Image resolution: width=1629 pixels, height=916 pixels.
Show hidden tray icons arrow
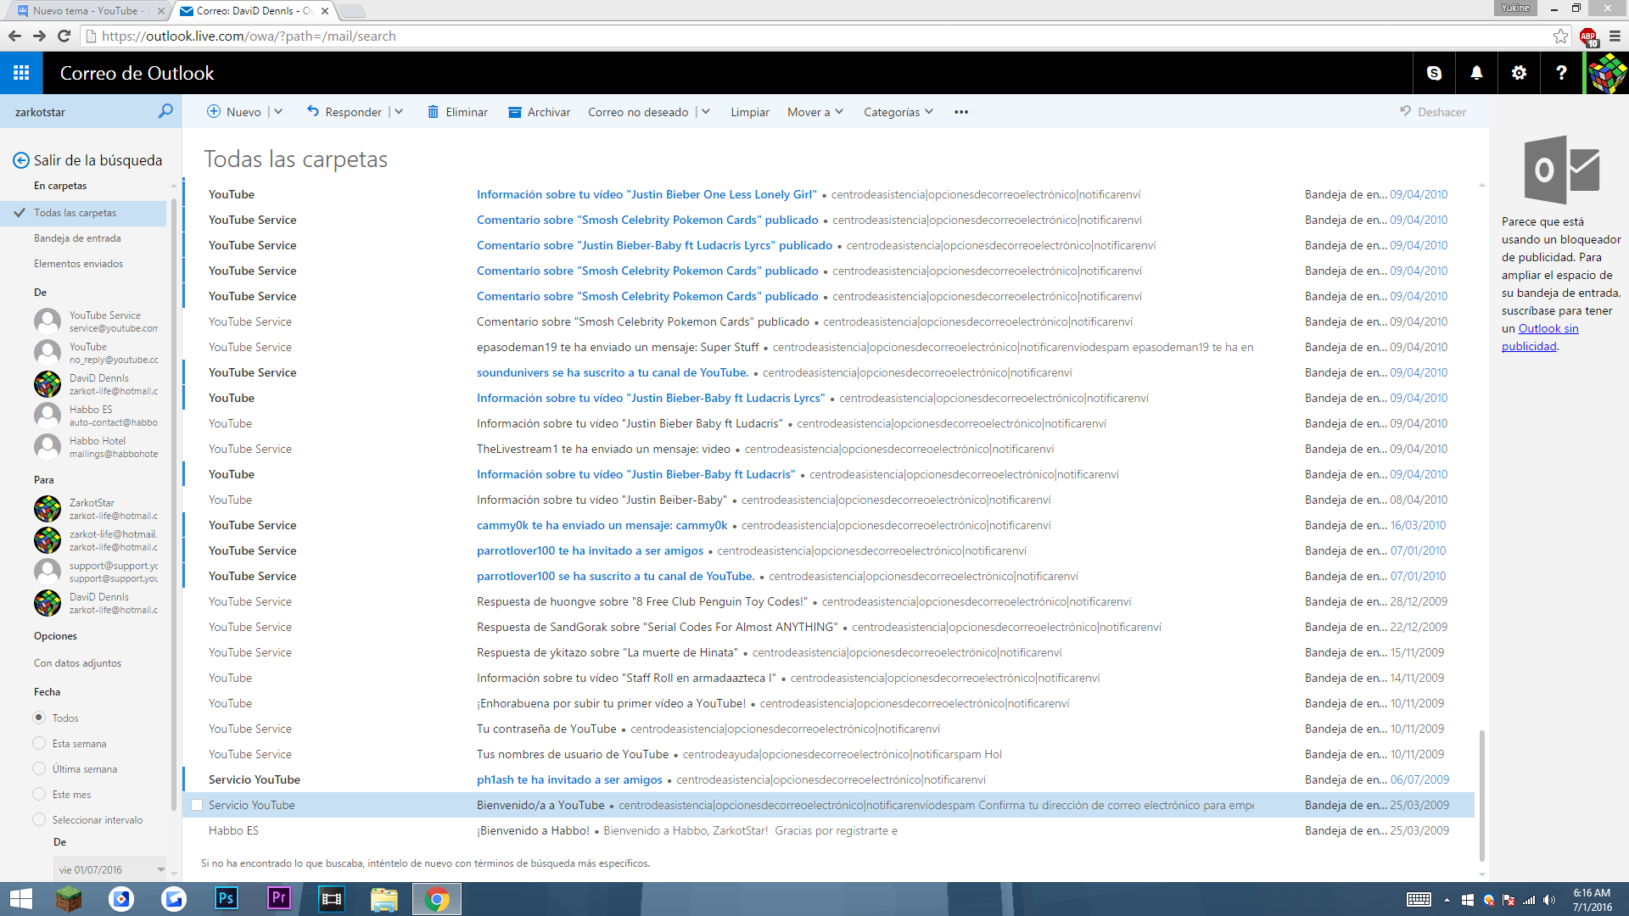coord(1447,900)
